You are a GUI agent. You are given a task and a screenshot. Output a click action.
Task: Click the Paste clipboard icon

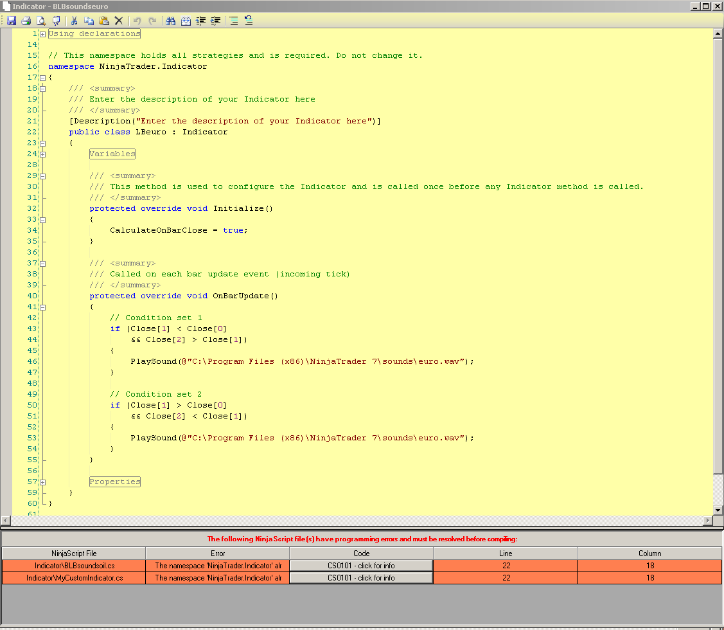pyautogui.click(x=104, y=21)
